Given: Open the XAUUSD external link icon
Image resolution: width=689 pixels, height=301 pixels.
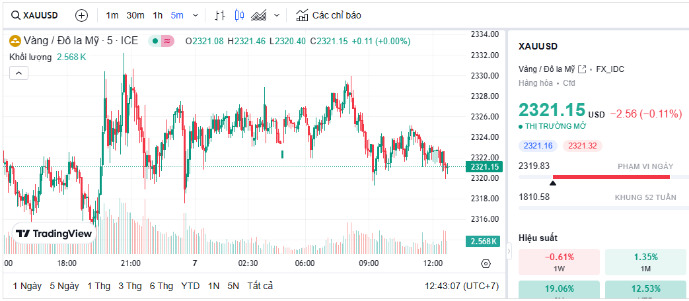Looking at the screenshot, I should point(582,69).
